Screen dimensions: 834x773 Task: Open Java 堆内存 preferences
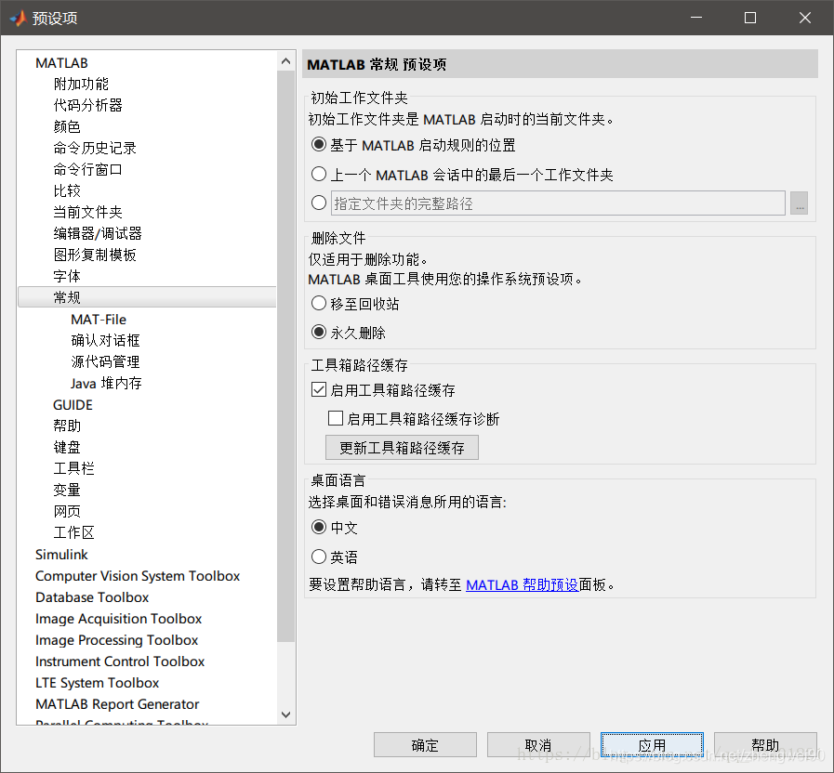[x=106, y=384]
